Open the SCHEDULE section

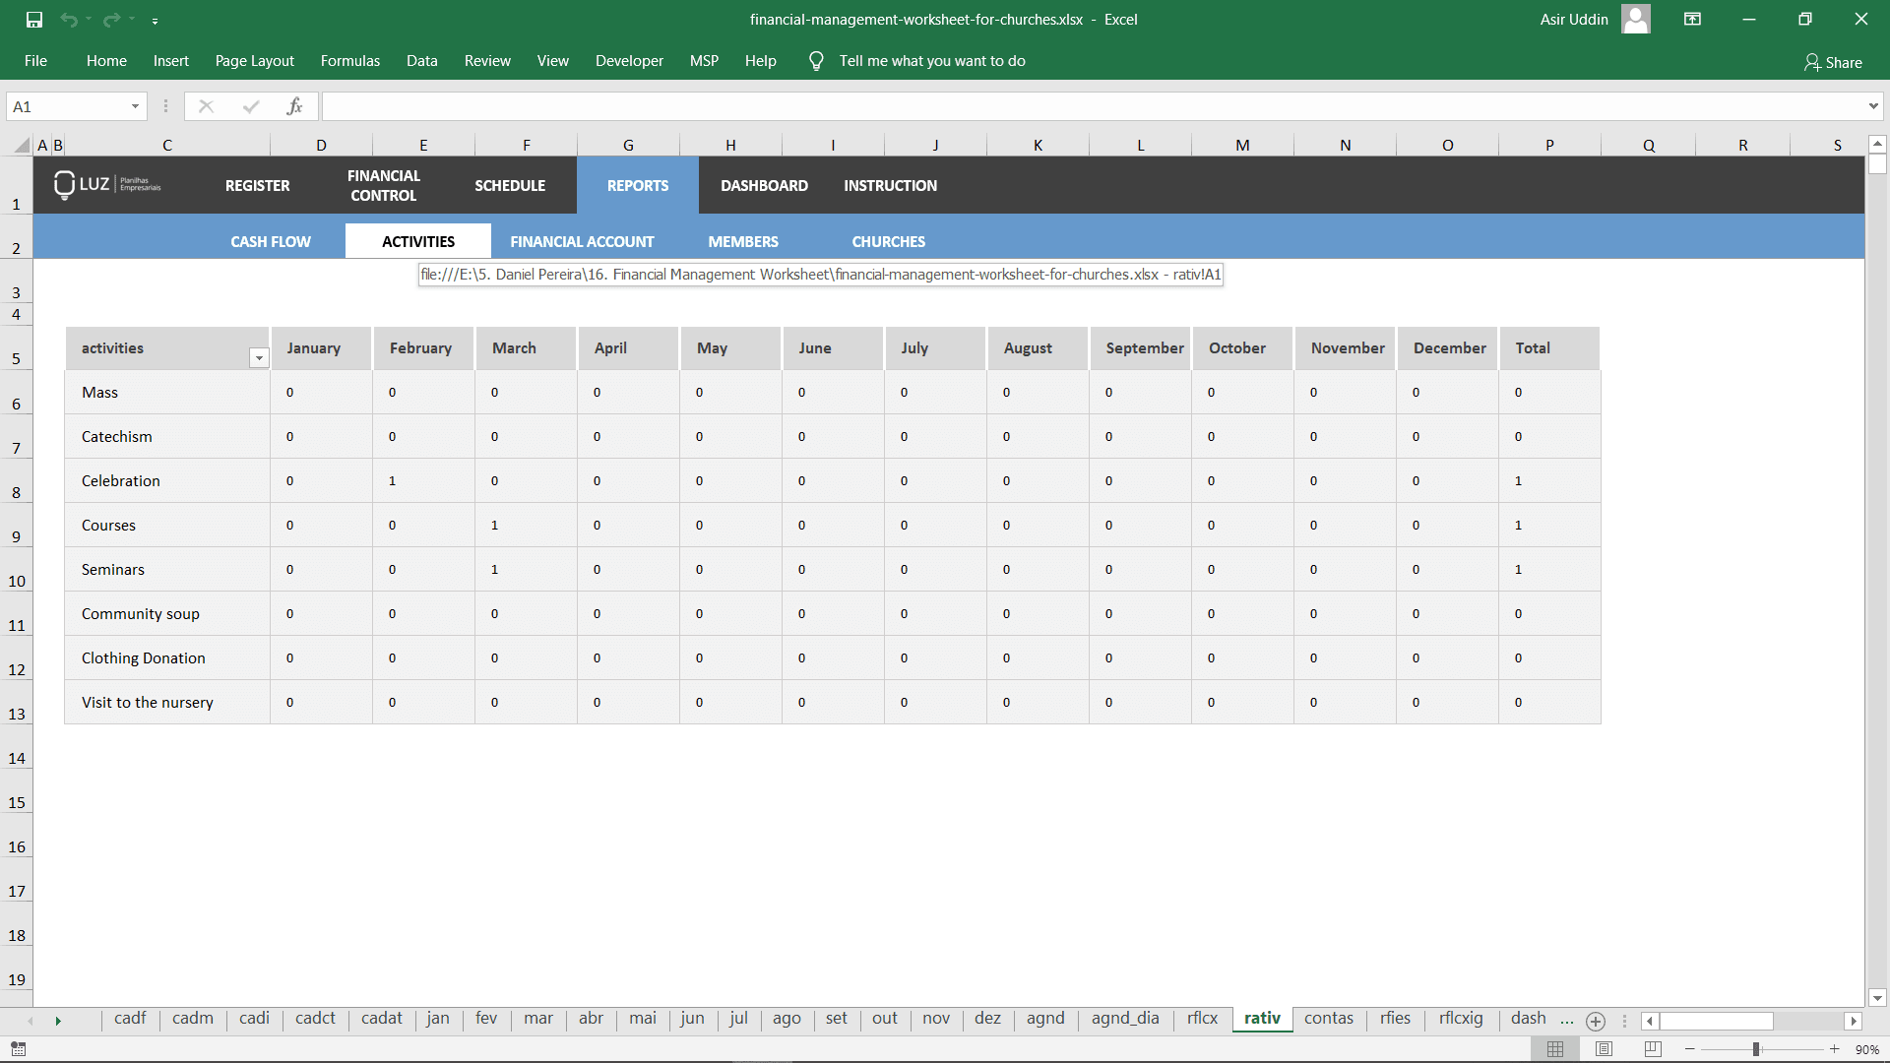(510, 185)
